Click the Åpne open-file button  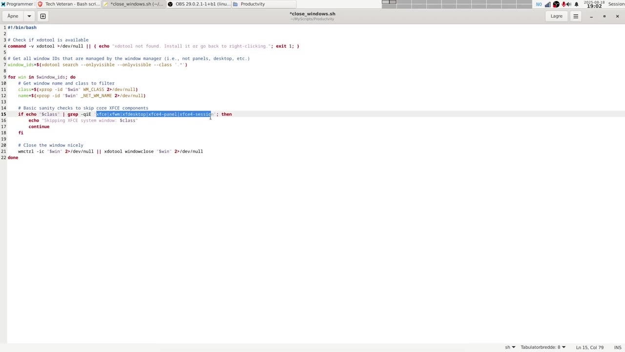point(13,16)
